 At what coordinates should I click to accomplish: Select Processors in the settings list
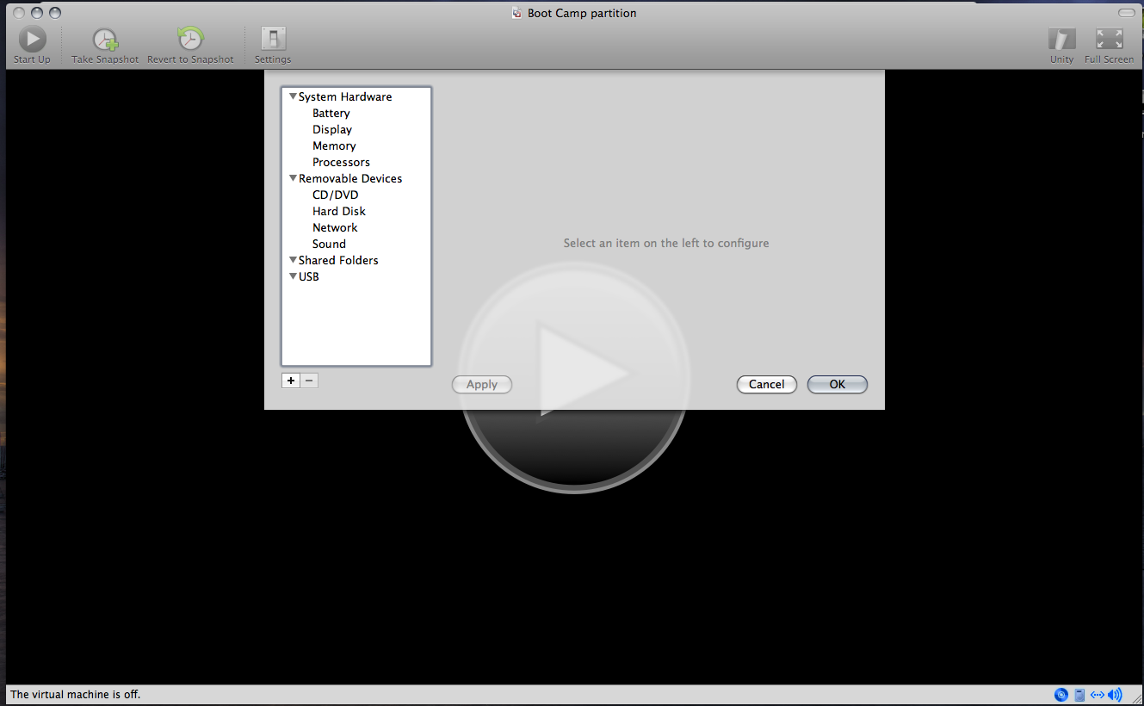pyautogui.click(x=341, y=163)
